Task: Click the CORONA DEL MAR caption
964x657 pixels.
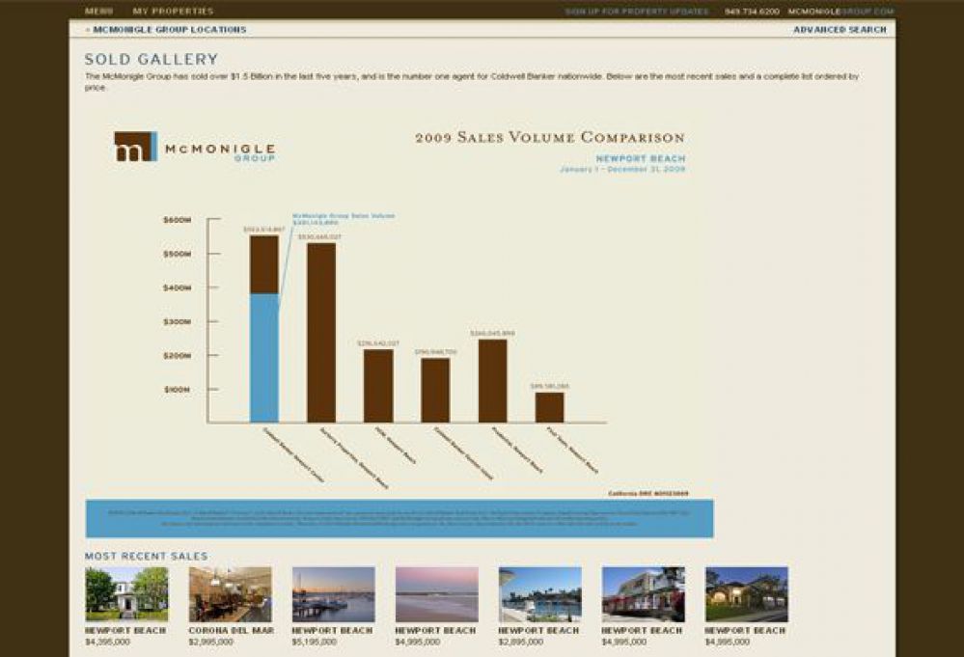Action: click(x=232, y=631)
